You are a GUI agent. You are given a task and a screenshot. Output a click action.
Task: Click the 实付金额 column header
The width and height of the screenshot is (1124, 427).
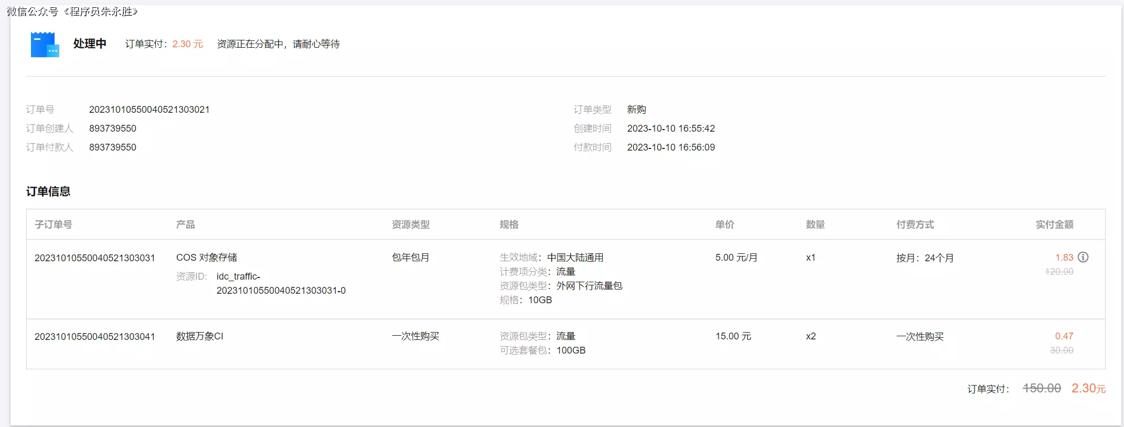(x=1054, y=225)
